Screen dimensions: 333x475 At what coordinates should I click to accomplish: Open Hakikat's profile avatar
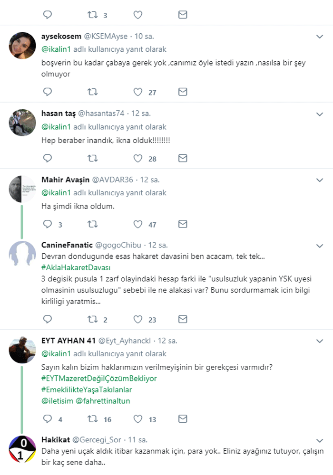coord(22,448)
